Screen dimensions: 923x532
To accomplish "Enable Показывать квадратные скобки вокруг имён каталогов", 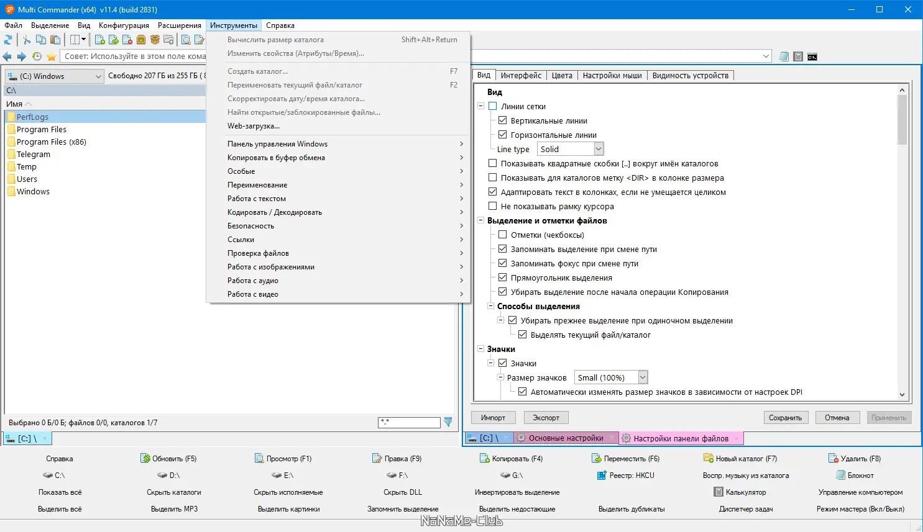I will [x=493, y=163].
